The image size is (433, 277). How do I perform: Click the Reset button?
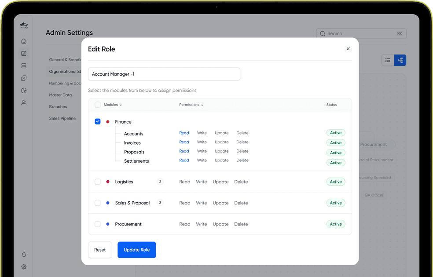100,250
